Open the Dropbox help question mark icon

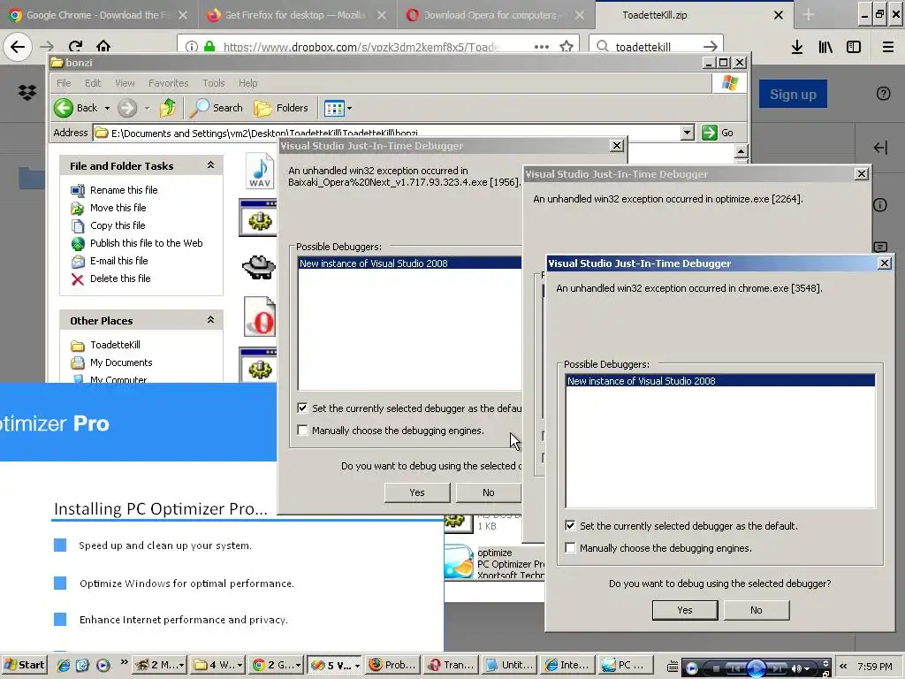click(883, 94)
